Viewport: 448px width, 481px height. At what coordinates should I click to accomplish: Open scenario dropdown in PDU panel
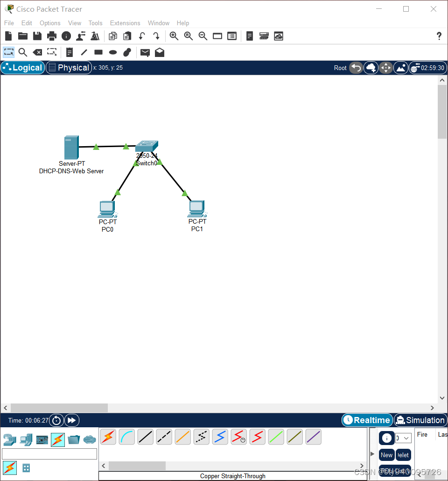pos(403,438)
